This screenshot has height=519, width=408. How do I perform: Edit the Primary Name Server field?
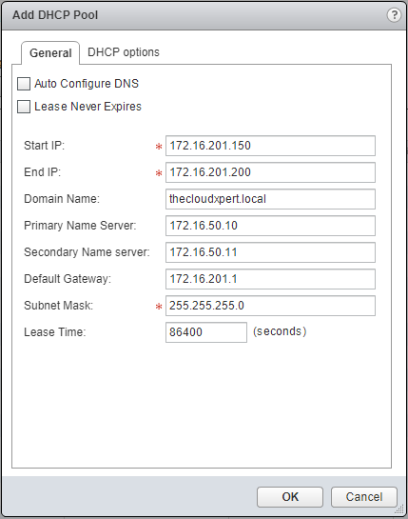pos(270,226)
